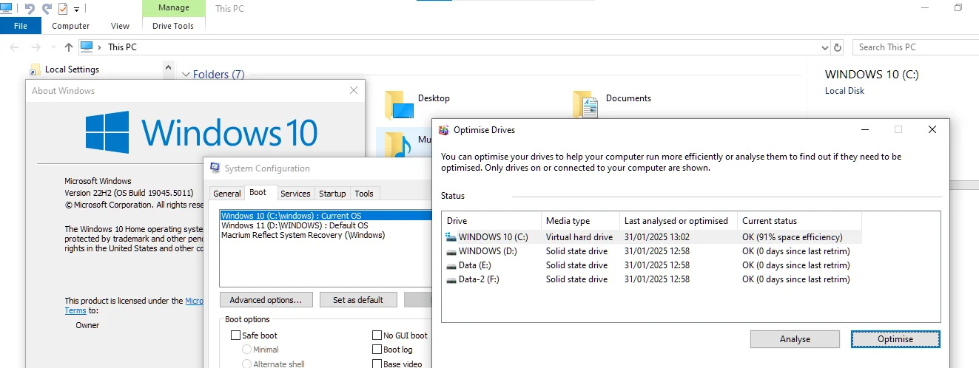Click the Manage contextual tab header

(173, 8)
